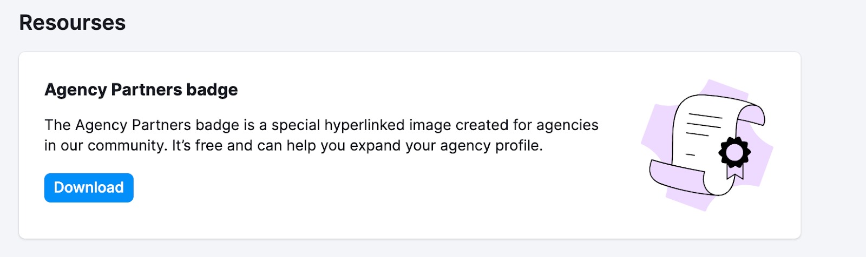Click the word "free" in the description
The image size is (866, 257).
click(209, 146)
